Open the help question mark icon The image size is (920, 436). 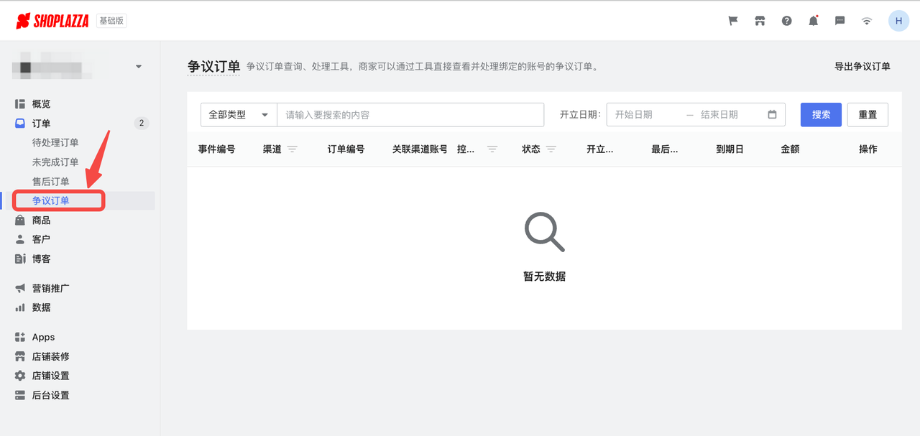786,20
